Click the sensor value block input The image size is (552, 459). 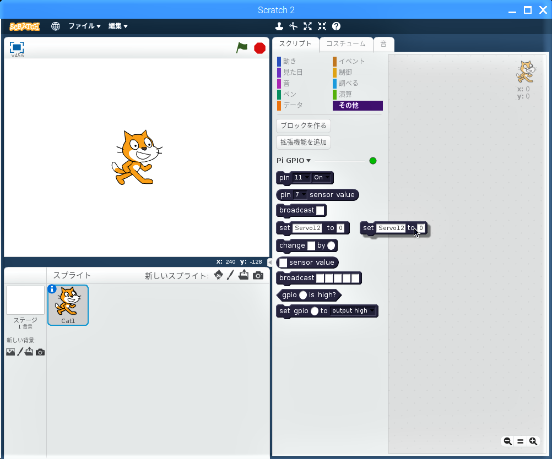(283, 263)
